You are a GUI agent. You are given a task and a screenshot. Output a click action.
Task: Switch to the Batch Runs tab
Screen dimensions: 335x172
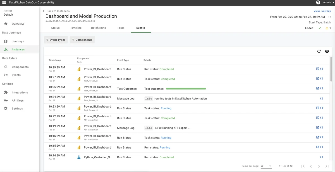[x=98, y=28]
